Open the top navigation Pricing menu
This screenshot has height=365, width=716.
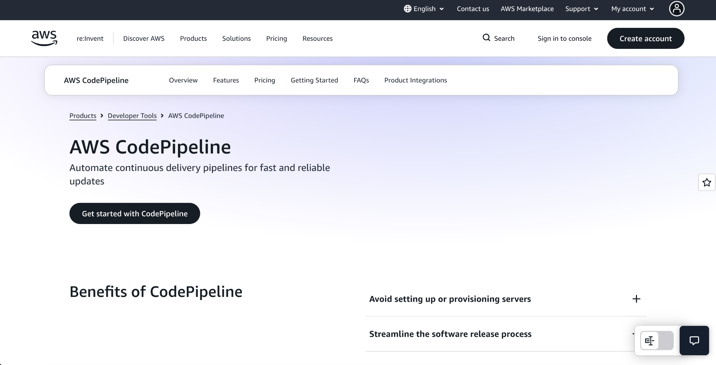point(277,38)
